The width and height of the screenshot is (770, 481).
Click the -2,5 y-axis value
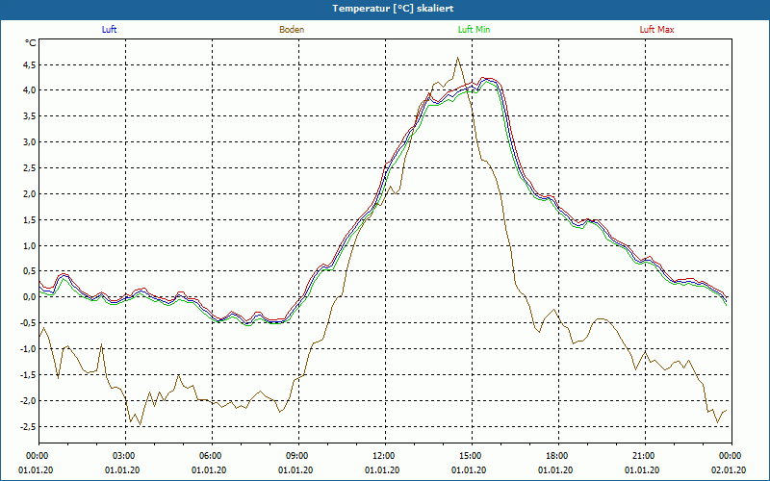click(28, 426)
